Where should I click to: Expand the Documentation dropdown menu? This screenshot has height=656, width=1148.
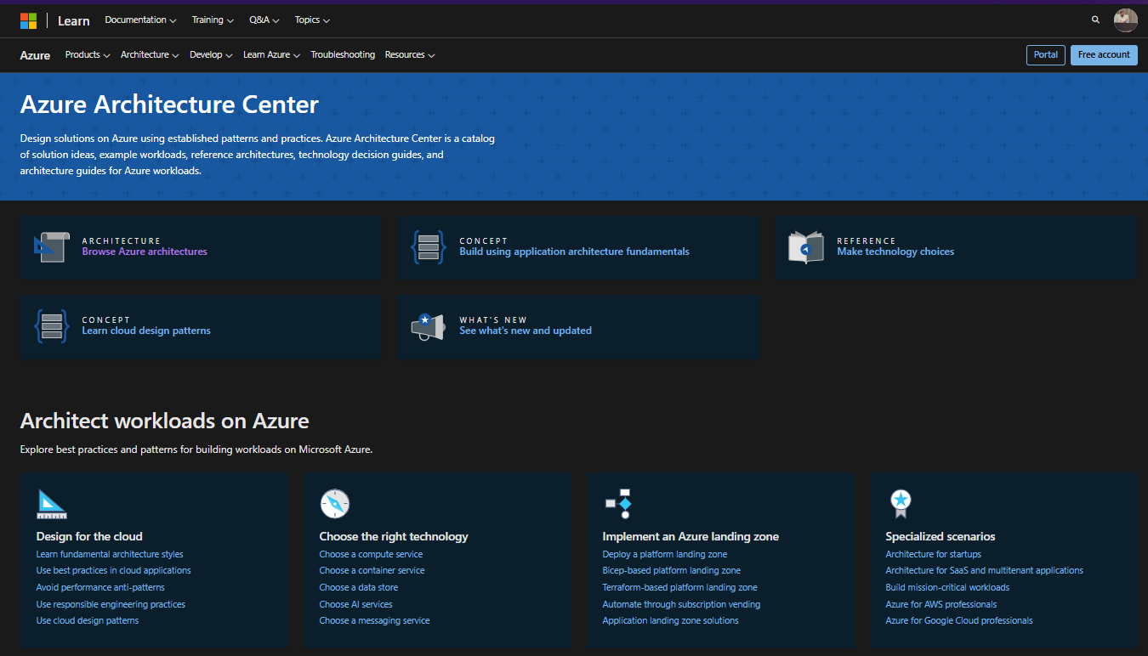140,20
